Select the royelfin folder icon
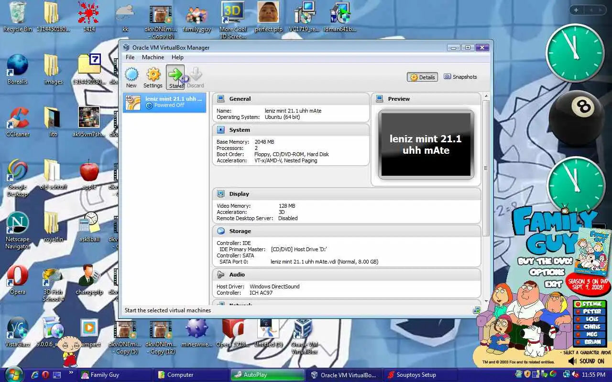 pos(53,227)
